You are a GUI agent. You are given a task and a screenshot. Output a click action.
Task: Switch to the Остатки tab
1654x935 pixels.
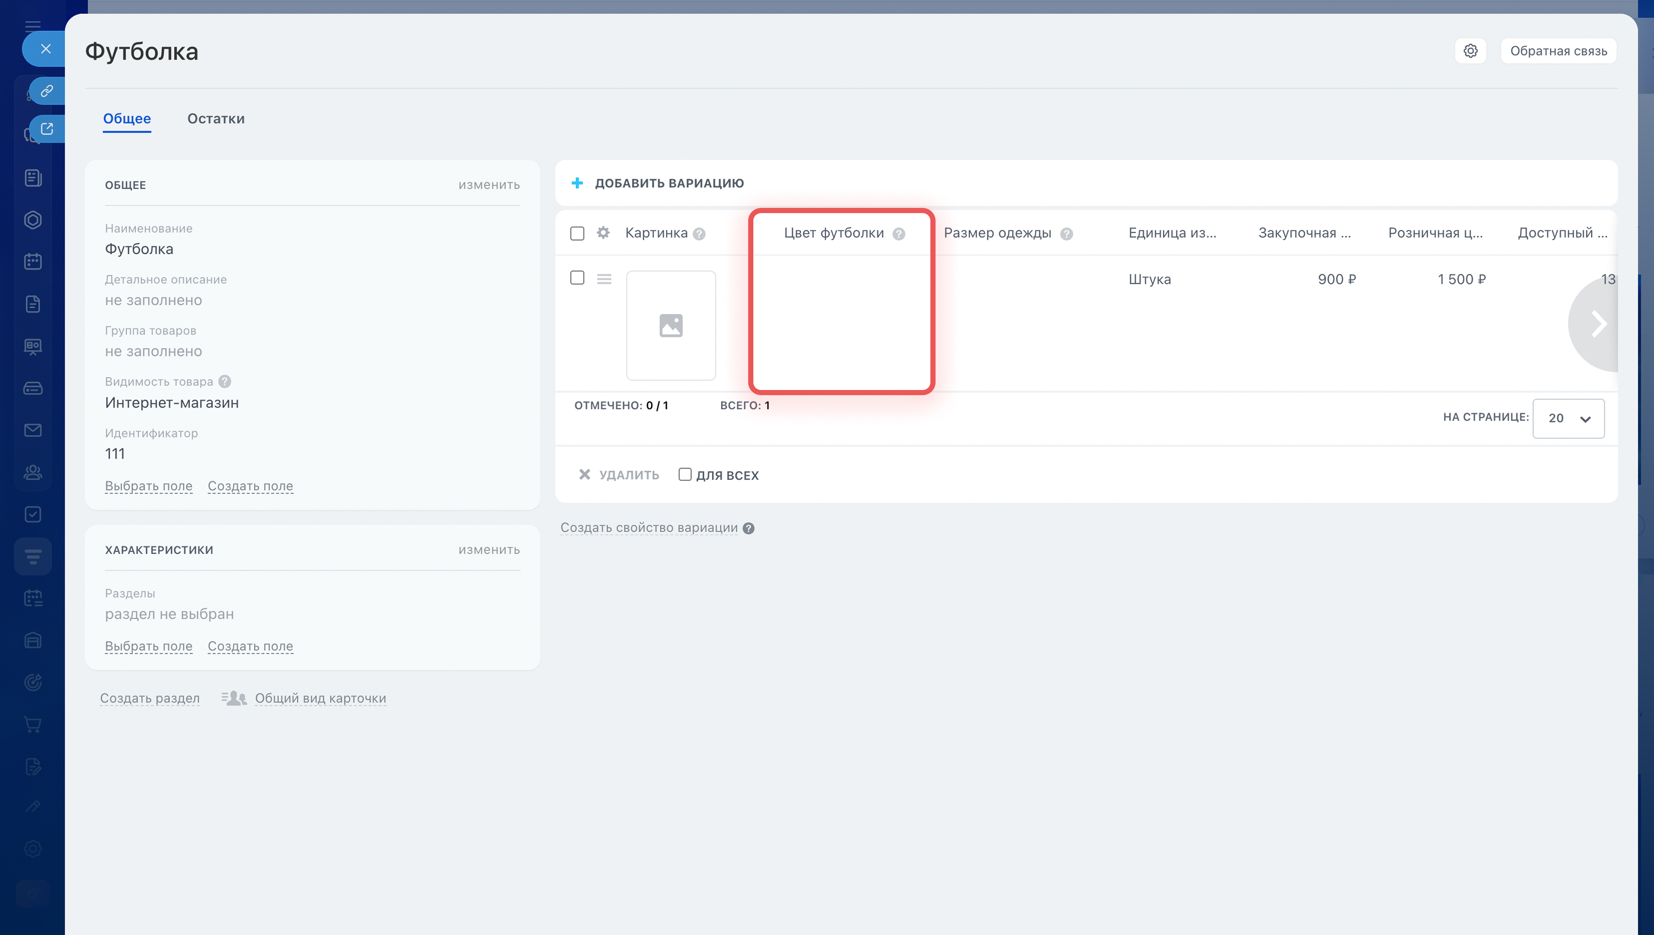216,119
